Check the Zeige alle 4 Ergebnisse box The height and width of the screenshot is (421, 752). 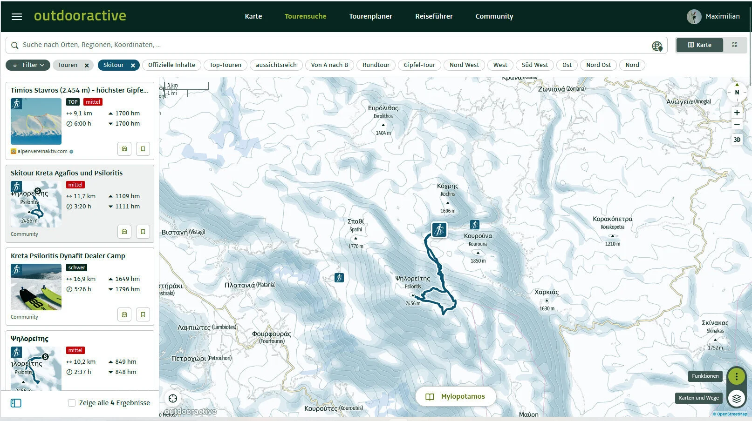point(72,403)
